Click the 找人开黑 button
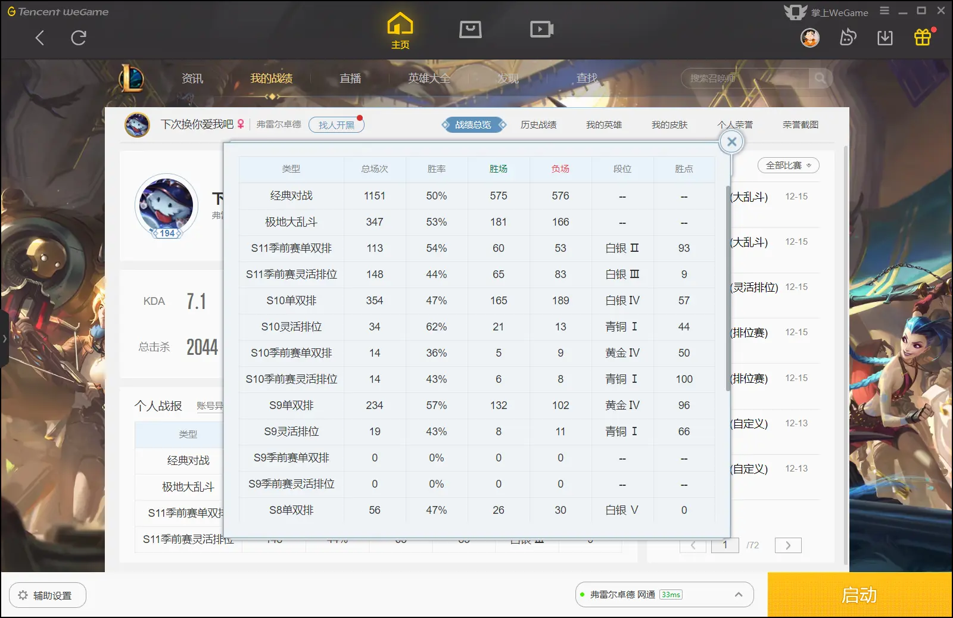This screenshot has height=618, width=953. pos(336,125)
